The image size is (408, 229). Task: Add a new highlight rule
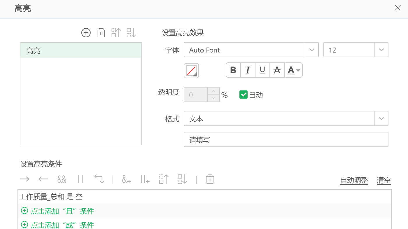tap(86, 33)
